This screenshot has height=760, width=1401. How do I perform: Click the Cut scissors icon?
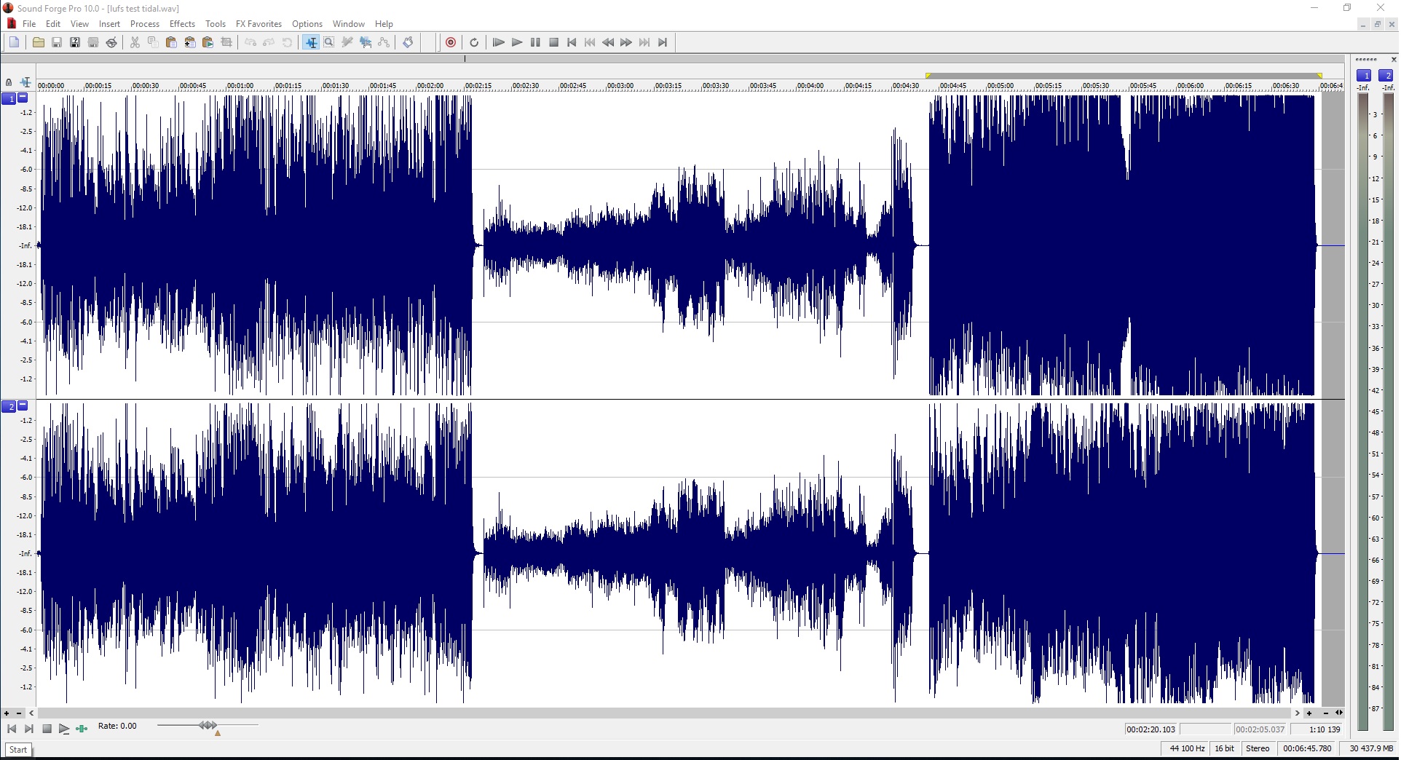[135, 42]
